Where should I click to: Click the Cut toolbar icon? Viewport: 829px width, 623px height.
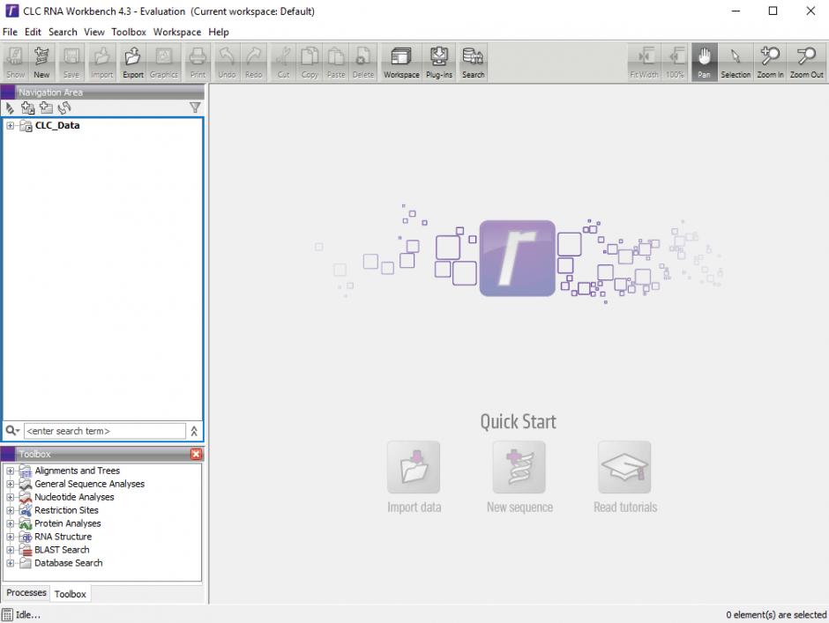(283, 63)
